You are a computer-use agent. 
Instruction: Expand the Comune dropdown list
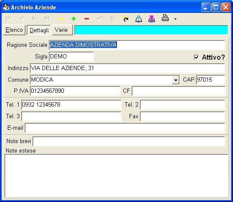[x=176, y=80]
